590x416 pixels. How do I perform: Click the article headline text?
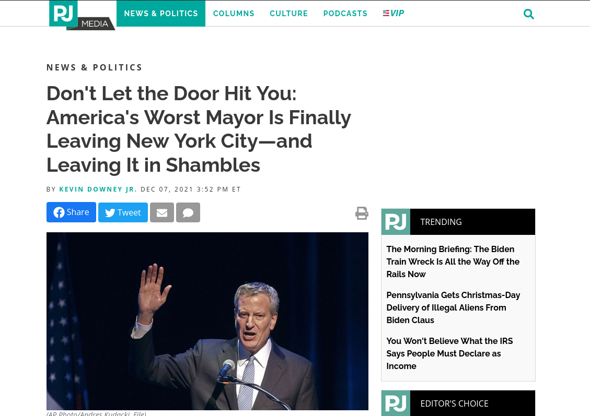[x=199, y=129]
